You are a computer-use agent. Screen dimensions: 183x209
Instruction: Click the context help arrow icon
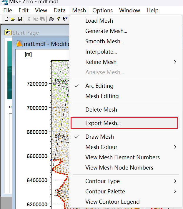tap(65, 19)
